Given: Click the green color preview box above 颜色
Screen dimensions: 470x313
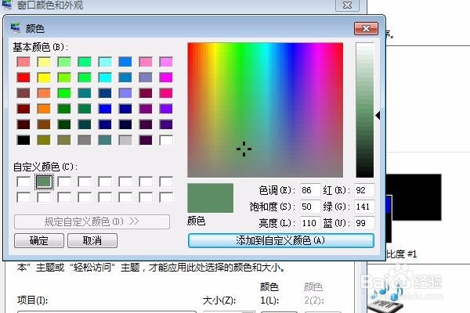Looking at the screenshot, I should 210,198.
